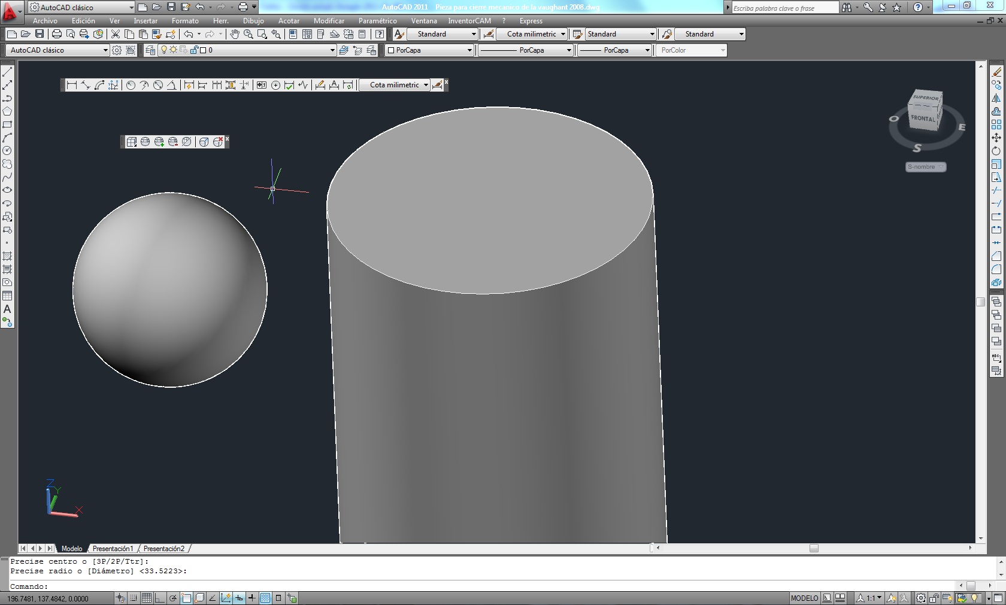
Task: Select the Move modify tool
Action: (996, 138)
